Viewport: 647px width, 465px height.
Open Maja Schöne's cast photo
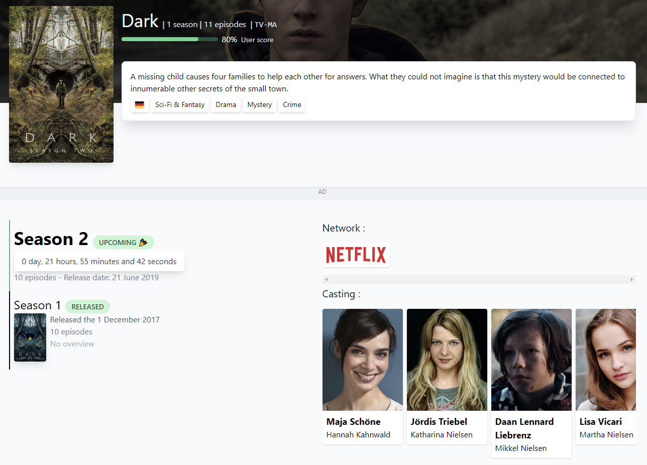[363, 360]
